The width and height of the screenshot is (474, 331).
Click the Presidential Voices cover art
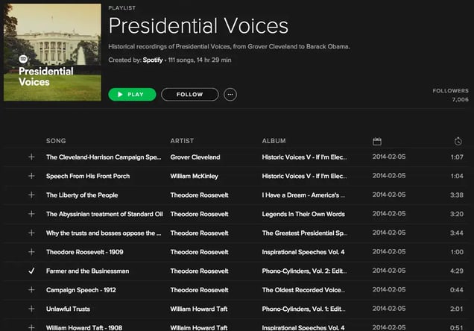[x=52, y=52]
